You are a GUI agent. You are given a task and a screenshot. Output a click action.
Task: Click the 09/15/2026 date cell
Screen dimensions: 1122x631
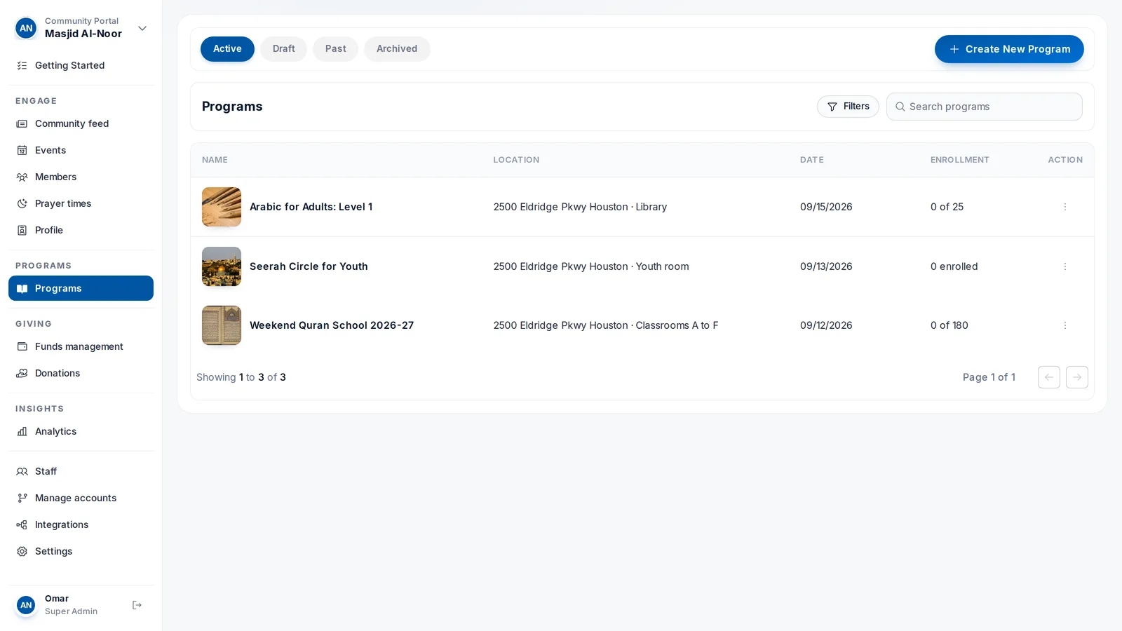pyautogui.click(x=826, y=207)
